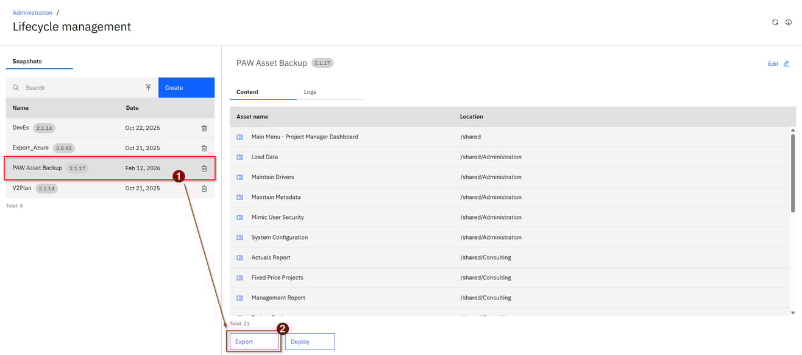Refresh the Lifecycle management page
The width and height of the screenshot is (802, 355).
click(775, 22)
